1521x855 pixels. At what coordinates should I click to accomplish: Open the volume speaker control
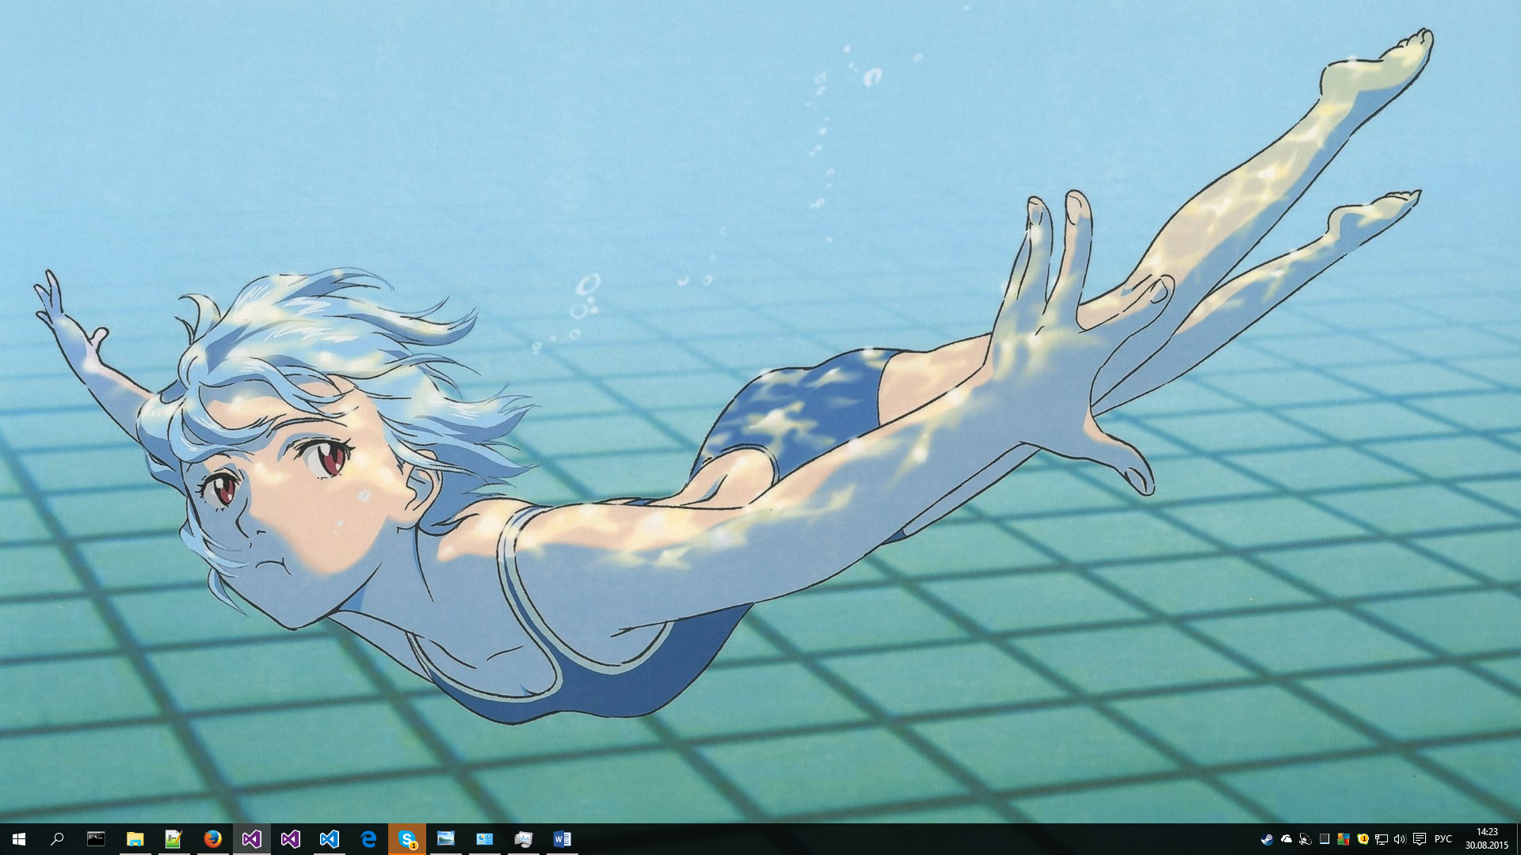click(1400, 839)
